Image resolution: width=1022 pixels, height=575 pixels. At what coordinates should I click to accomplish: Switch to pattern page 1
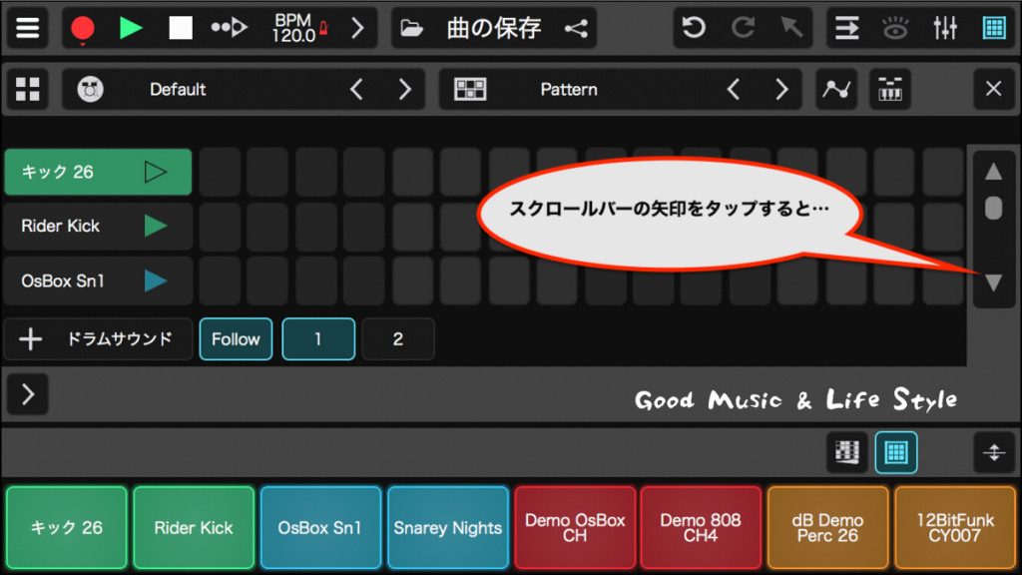pos(318,339)
